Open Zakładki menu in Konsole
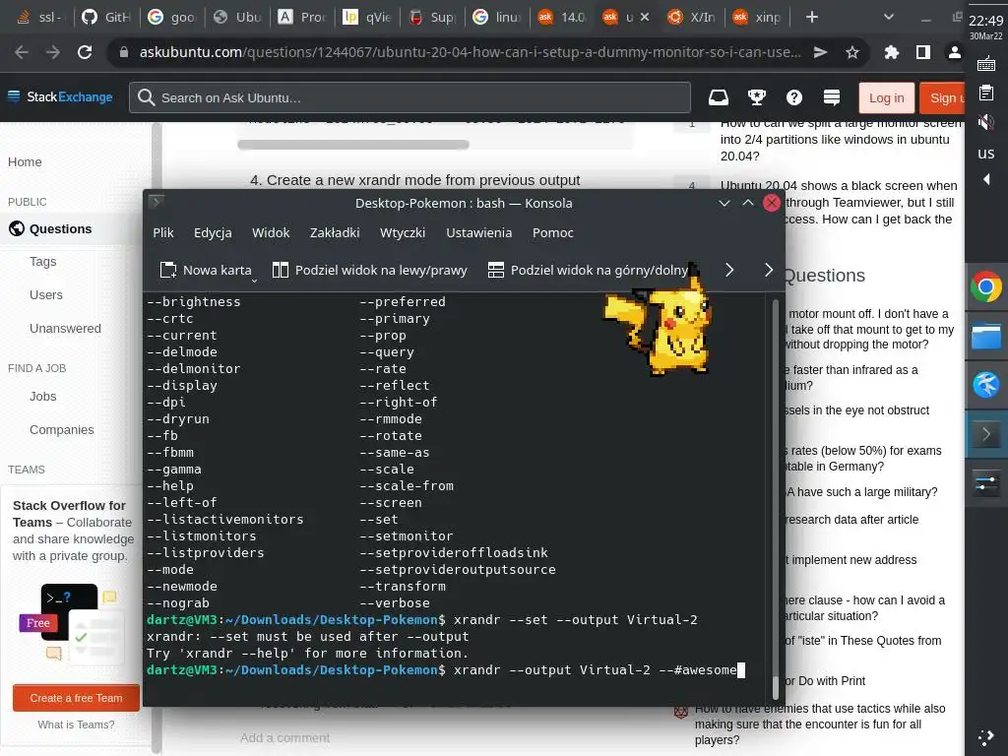 coord(335,232)
